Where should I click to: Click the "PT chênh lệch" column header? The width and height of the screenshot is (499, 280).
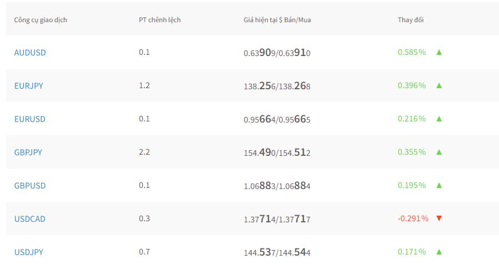(x=160, y=20)
